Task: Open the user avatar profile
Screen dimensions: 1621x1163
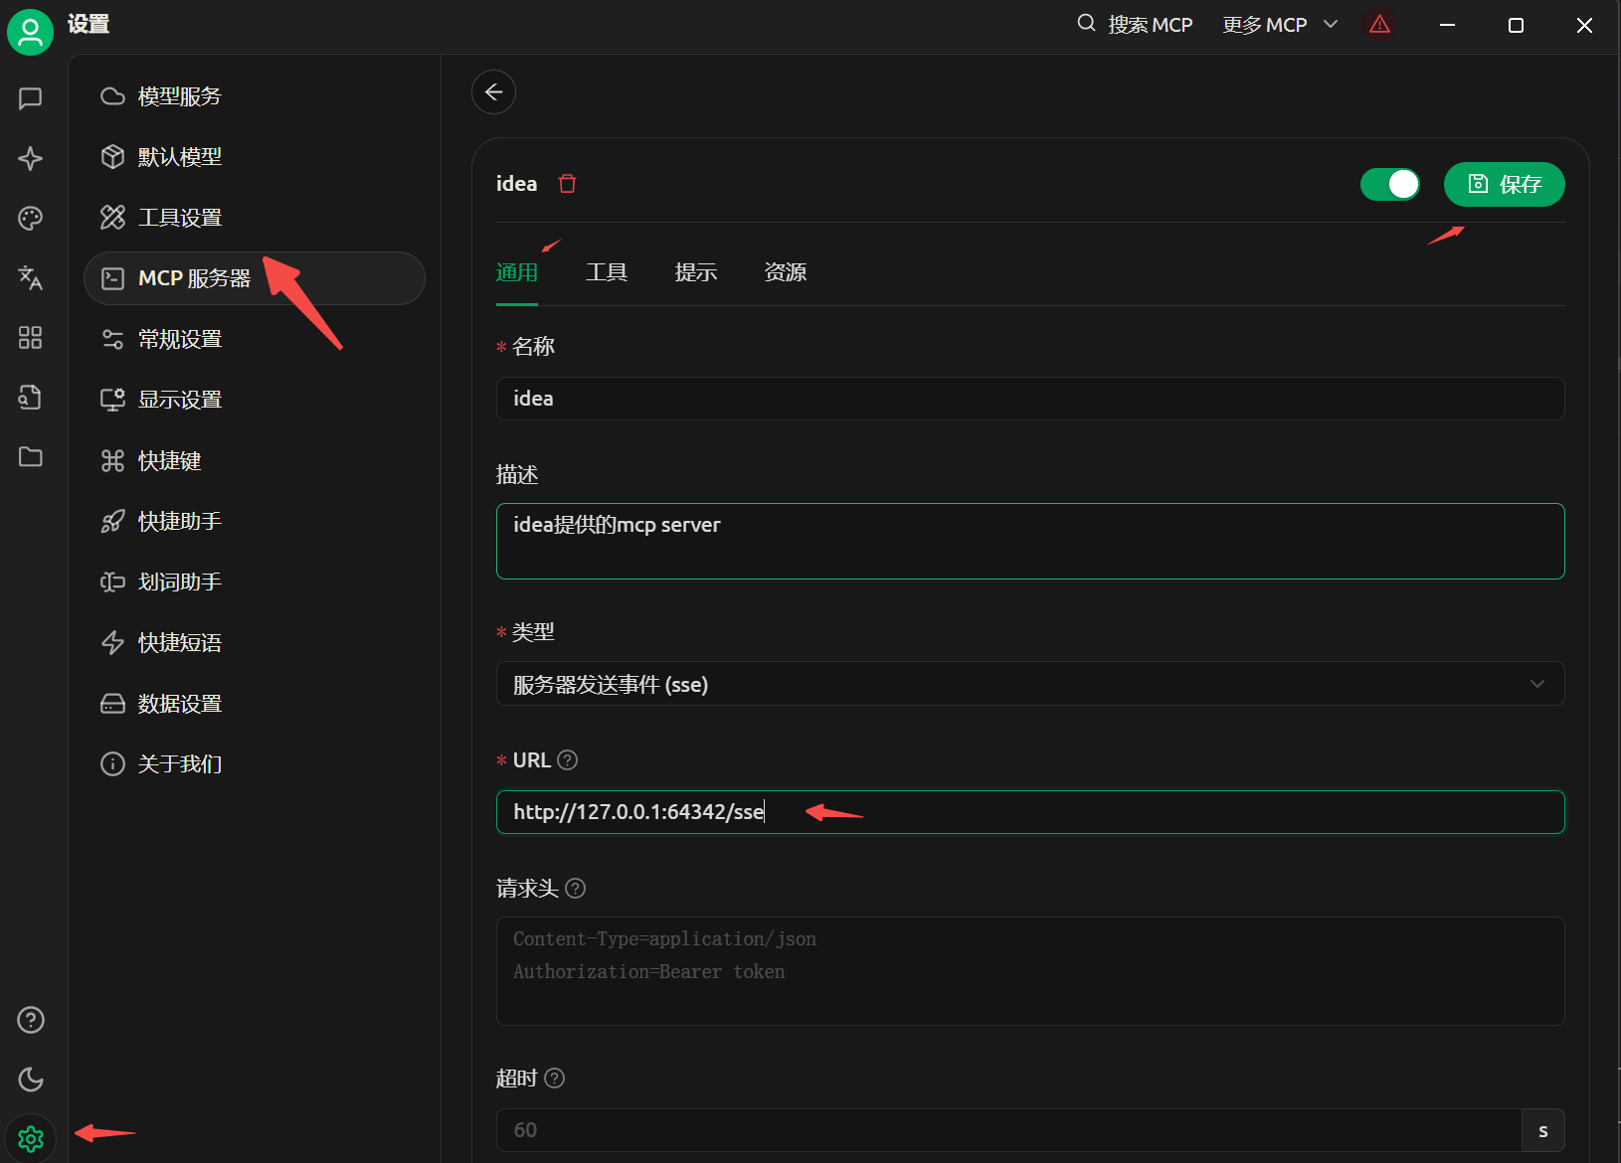Action: 30,32
